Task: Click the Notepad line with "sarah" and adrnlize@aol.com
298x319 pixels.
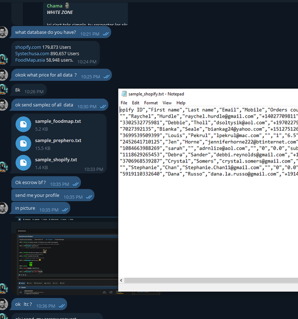Action: coord(208,149)
